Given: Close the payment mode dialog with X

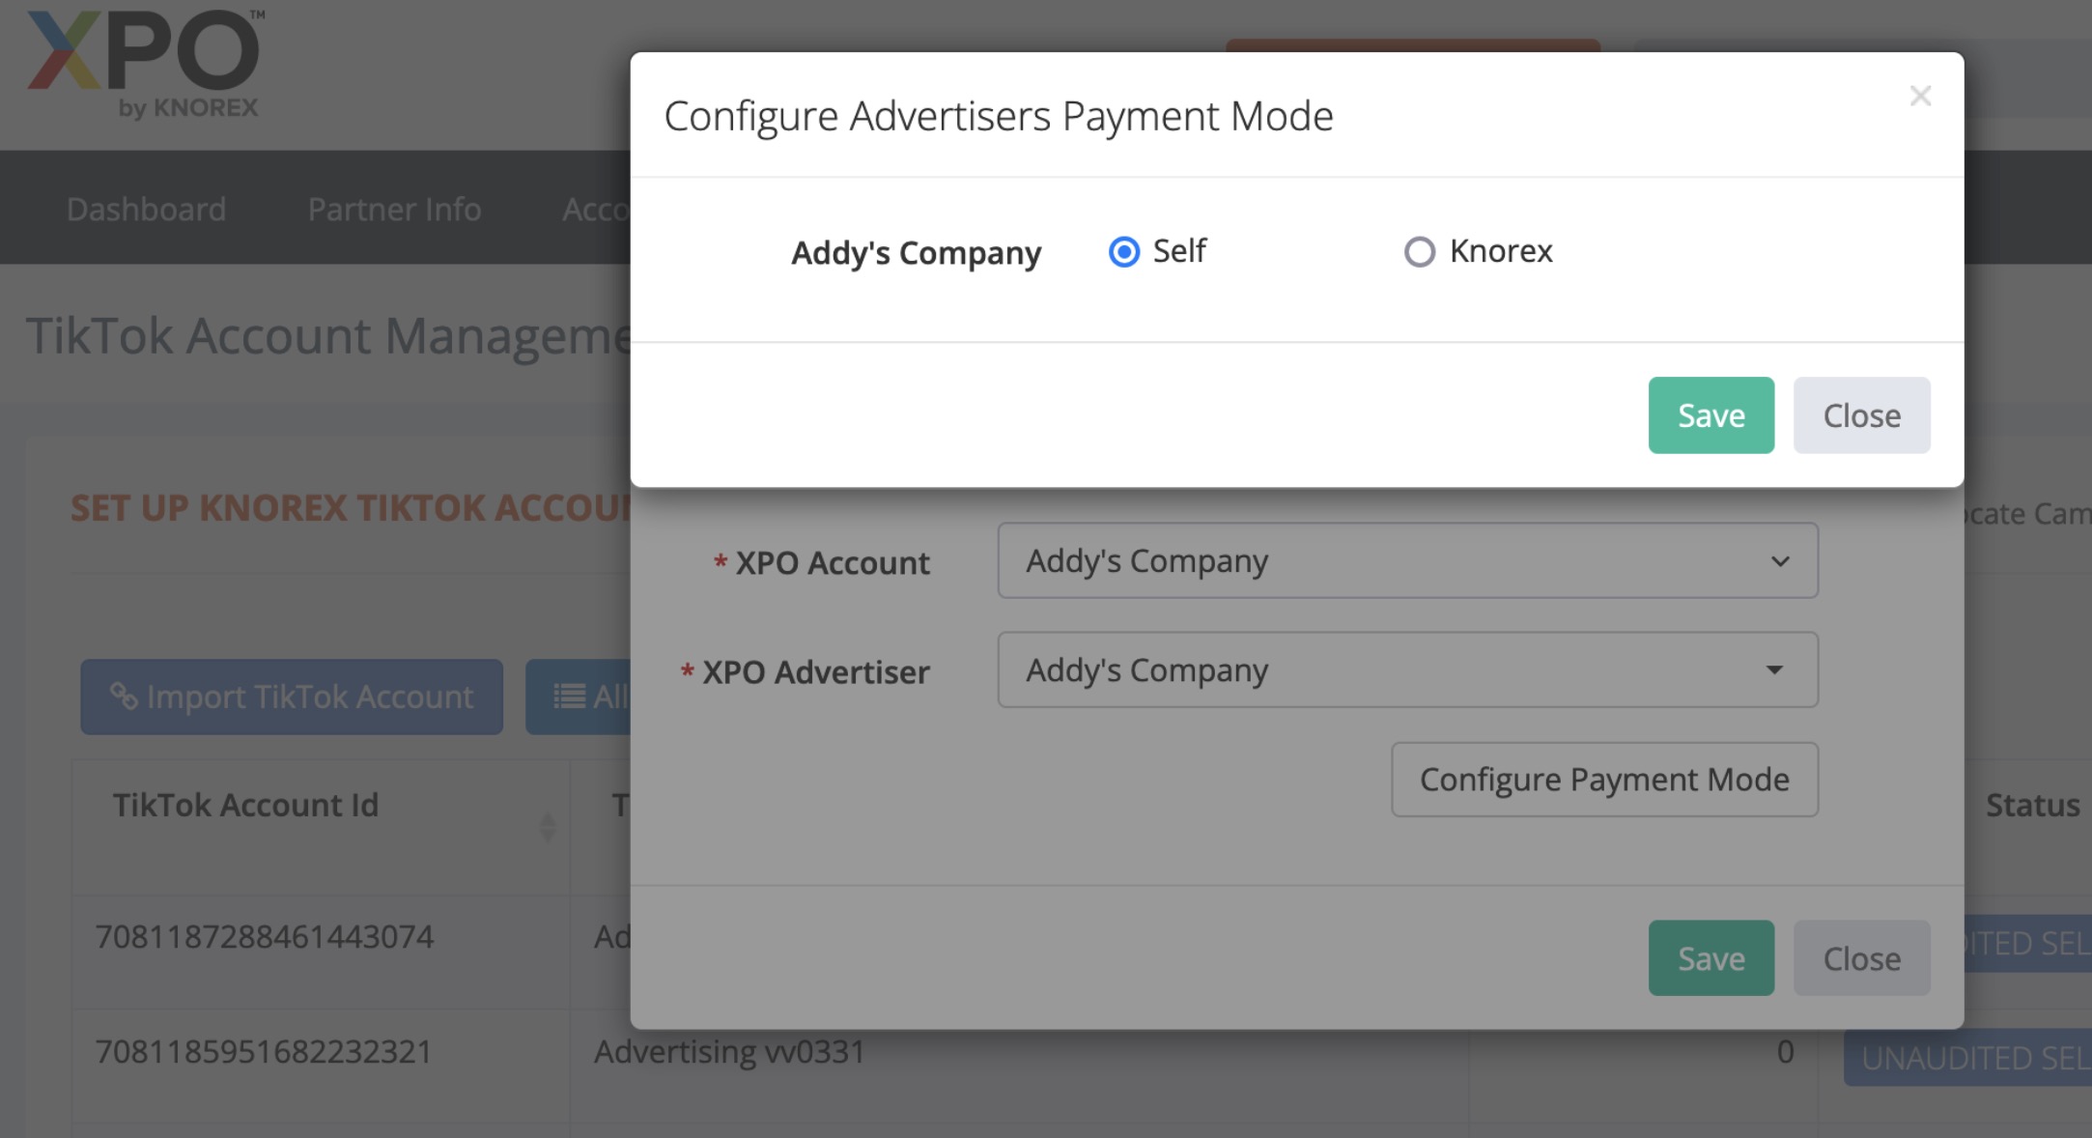Looking at the screenshot, I should coord(1920,96).
